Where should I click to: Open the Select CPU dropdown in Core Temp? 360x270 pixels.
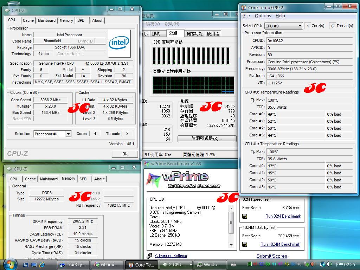click(283, 26)
